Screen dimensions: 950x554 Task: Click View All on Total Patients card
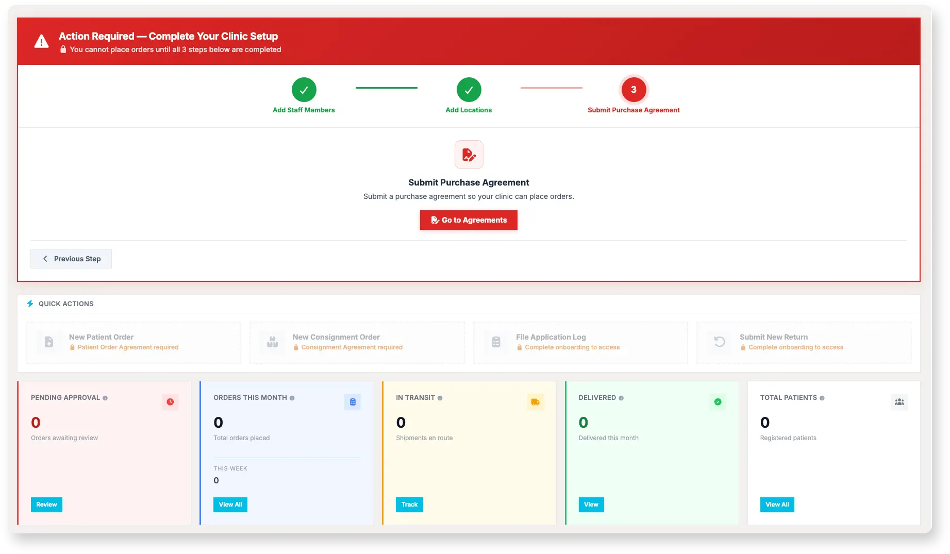point(777,505)
